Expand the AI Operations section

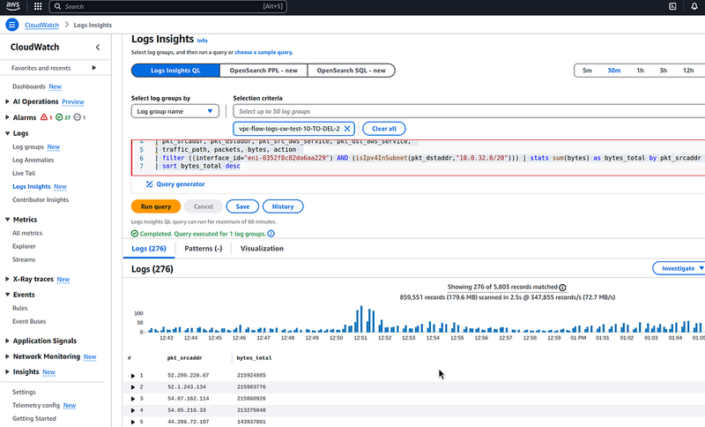(7, 101)
